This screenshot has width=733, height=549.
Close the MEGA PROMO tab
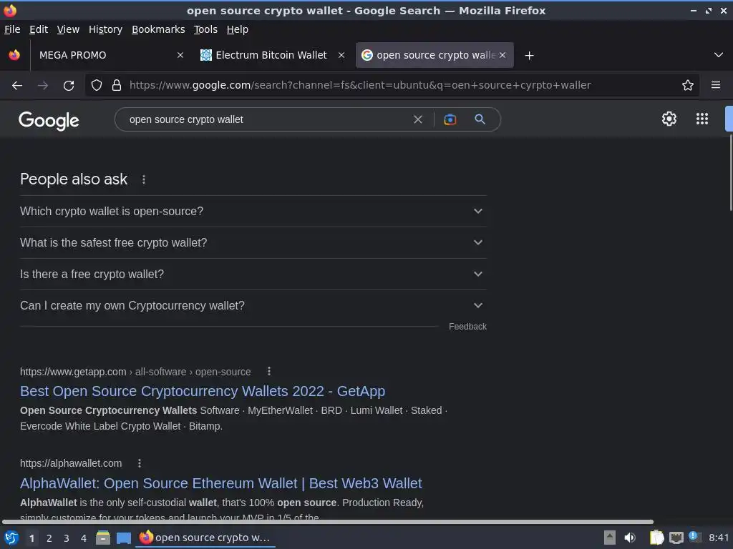[x=180, y=55]
